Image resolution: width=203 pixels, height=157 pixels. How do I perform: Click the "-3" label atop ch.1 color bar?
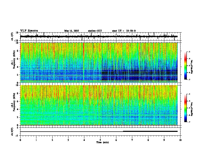(189, 52)
